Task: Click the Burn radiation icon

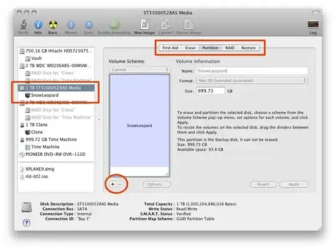Action: [53, 24]
